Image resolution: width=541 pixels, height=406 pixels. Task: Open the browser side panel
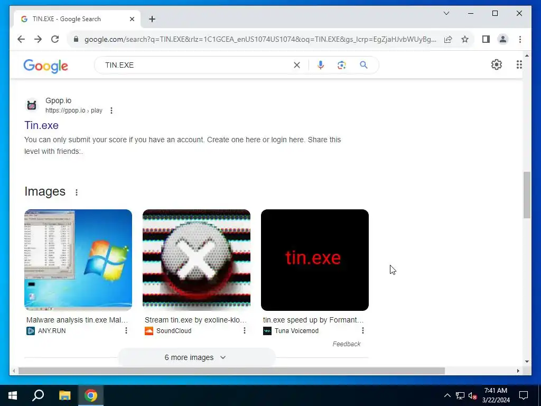point(486,39)
